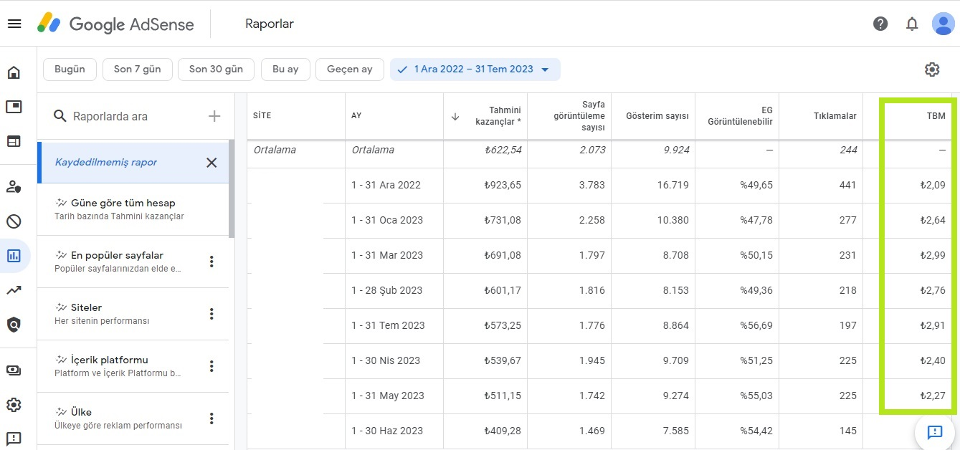Toggle sort arrow on Tahmini kazançlar

455,116
